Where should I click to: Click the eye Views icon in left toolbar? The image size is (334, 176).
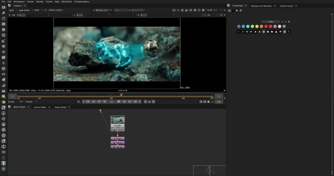tap(3, 74)
